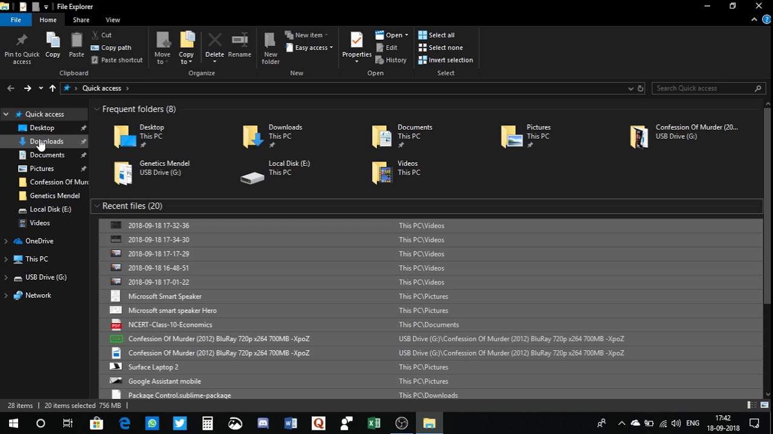Open Calculator from the taskbar

(x=207, y=423)
